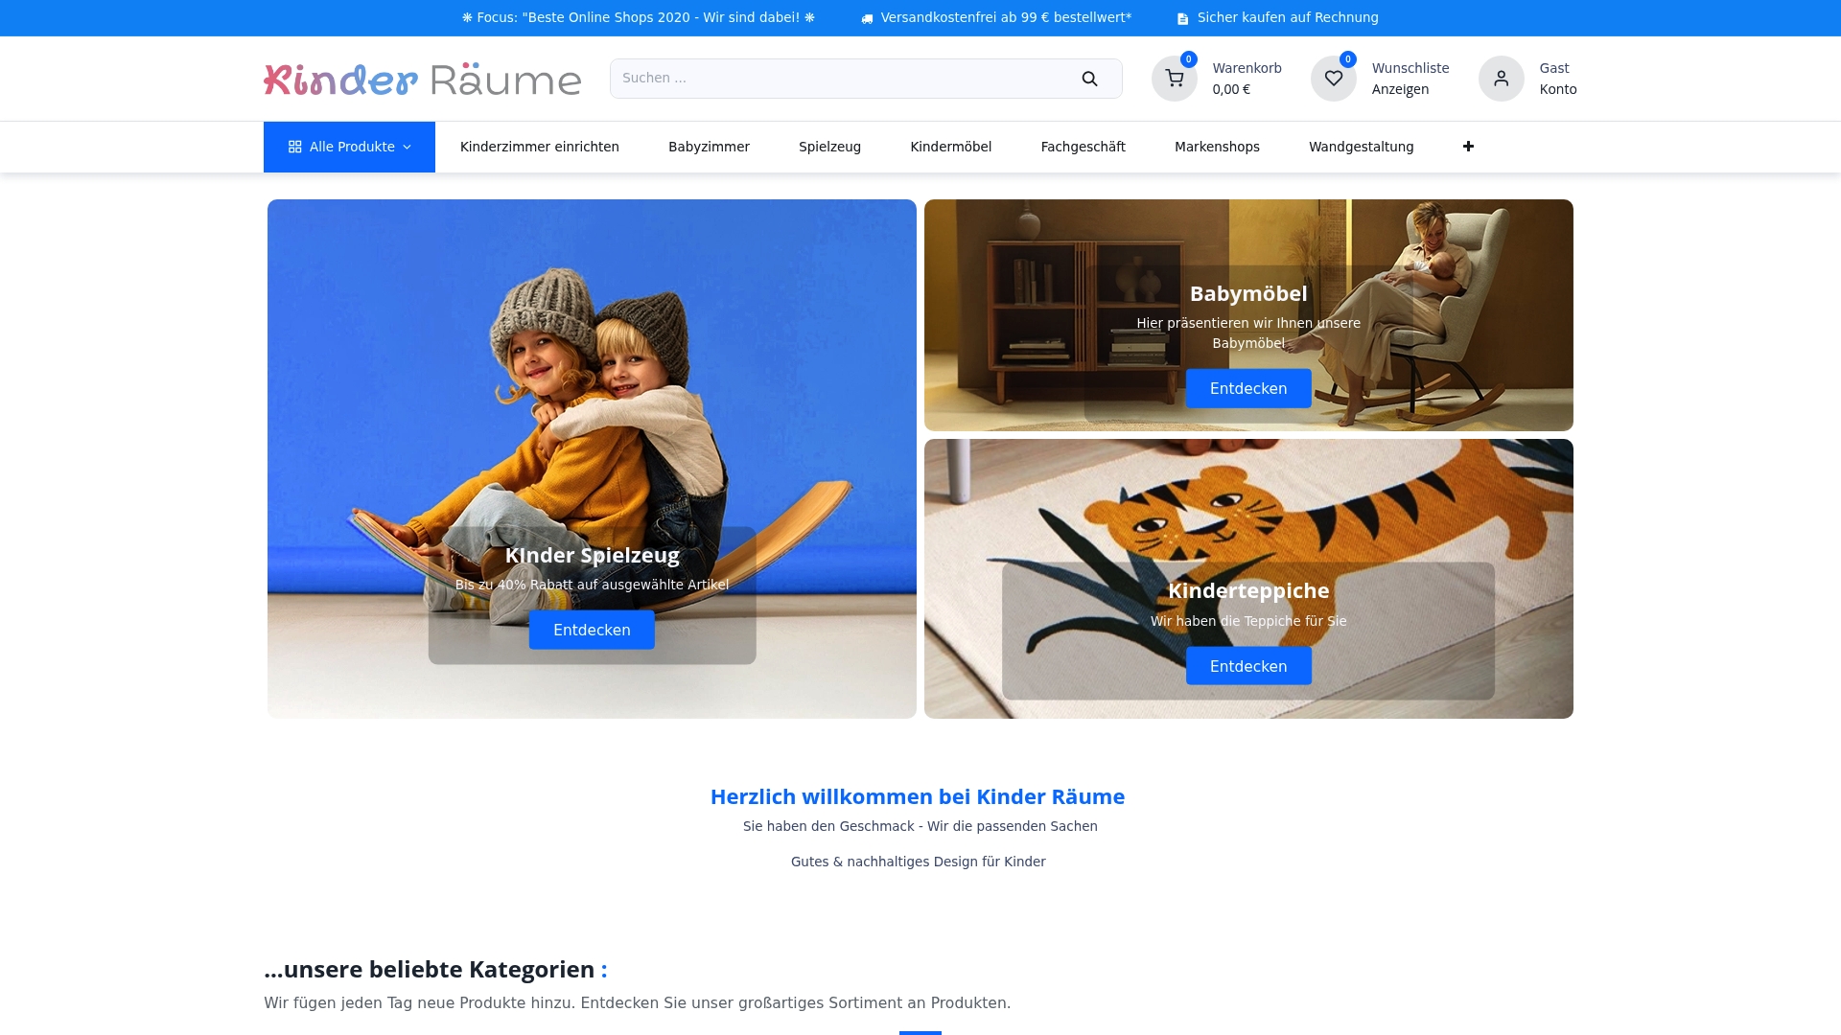
Task: Click the Kinderteppiche heading
Action: pyautogui.click(x=1248, y=591)
